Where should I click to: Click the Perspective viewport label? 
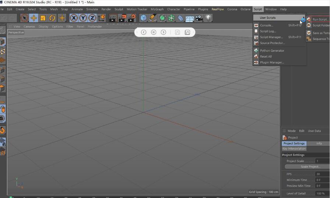(16, 33)
